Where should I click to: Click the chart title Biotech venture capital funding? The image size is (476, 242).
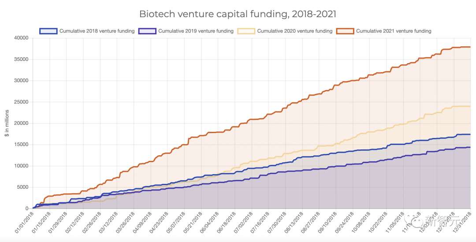[x=238, y=14]
